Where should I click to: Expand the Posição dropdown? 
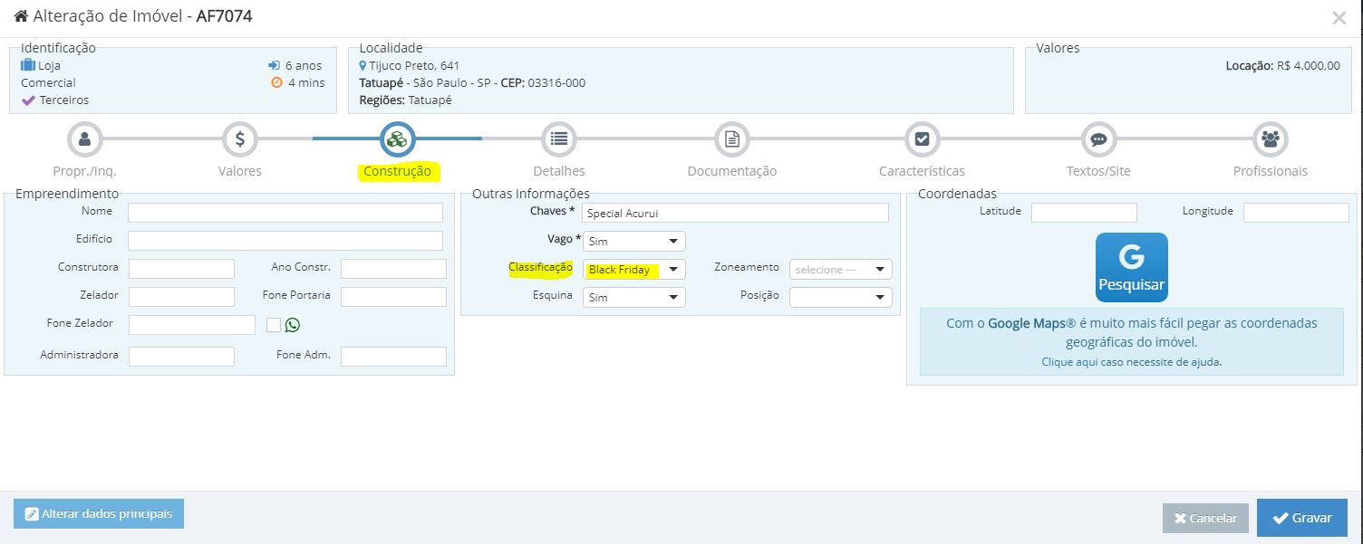(x=840, y=297)
